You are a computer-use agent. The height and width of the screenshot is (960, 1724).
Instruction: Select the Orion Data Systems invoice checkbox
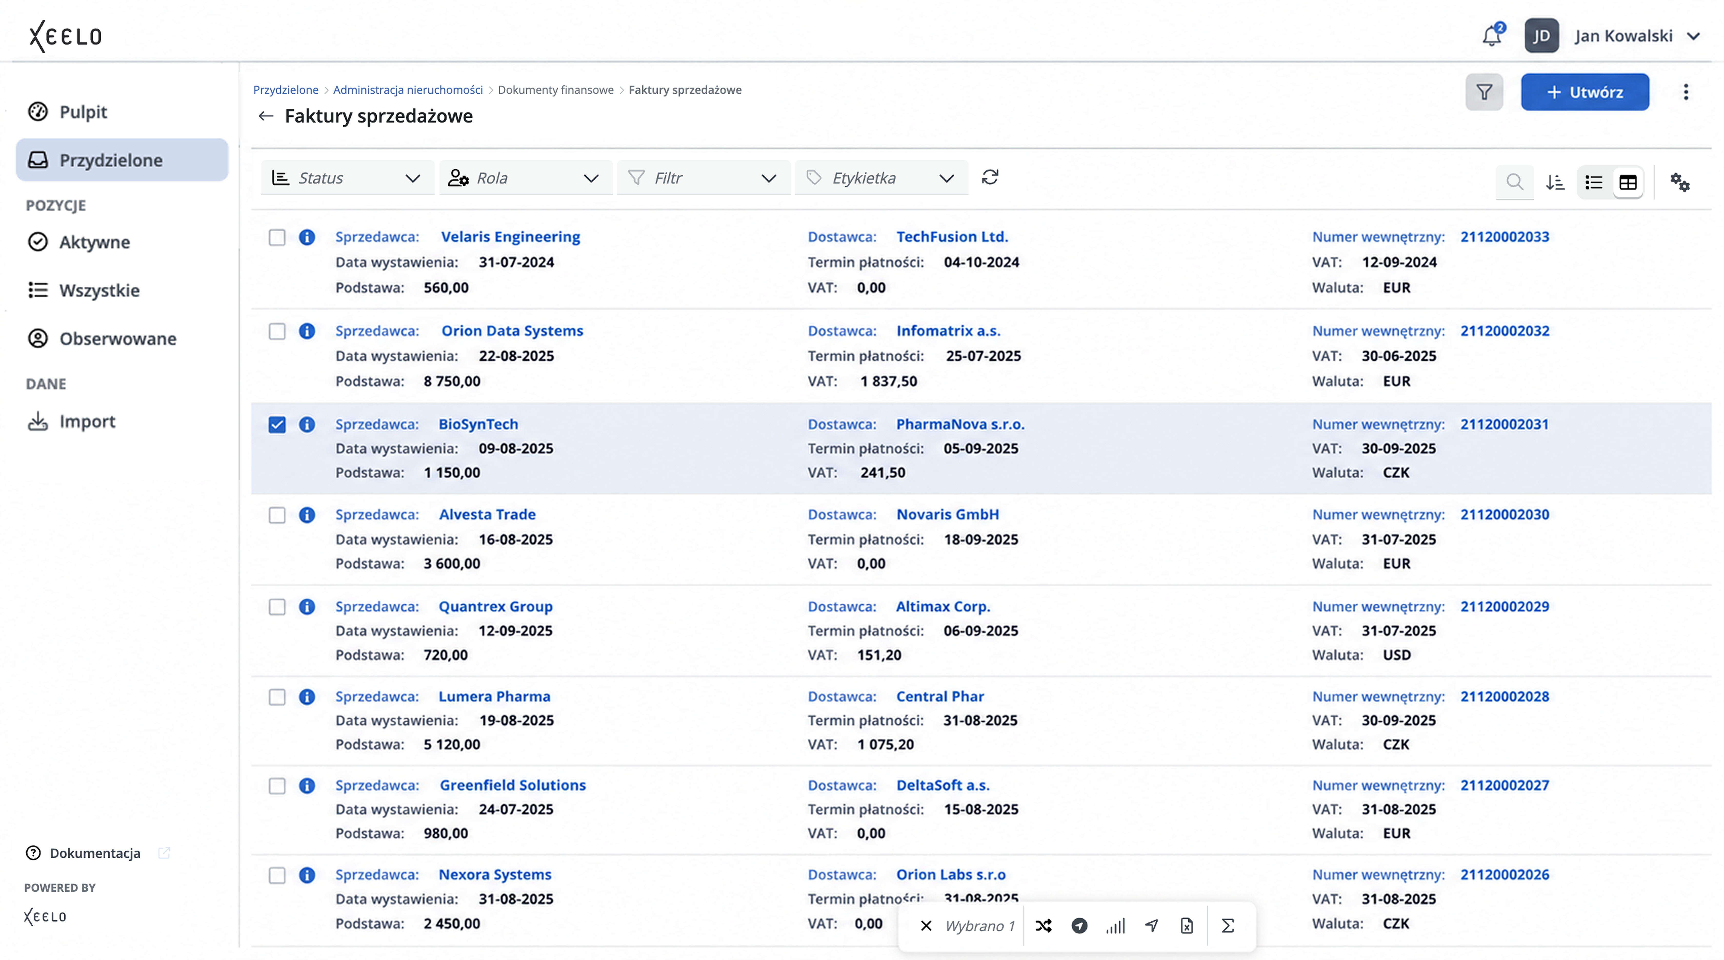tap(277, 331)
